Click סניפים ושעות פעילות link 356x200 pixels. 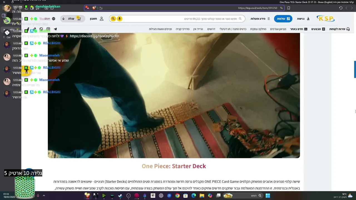160,29
